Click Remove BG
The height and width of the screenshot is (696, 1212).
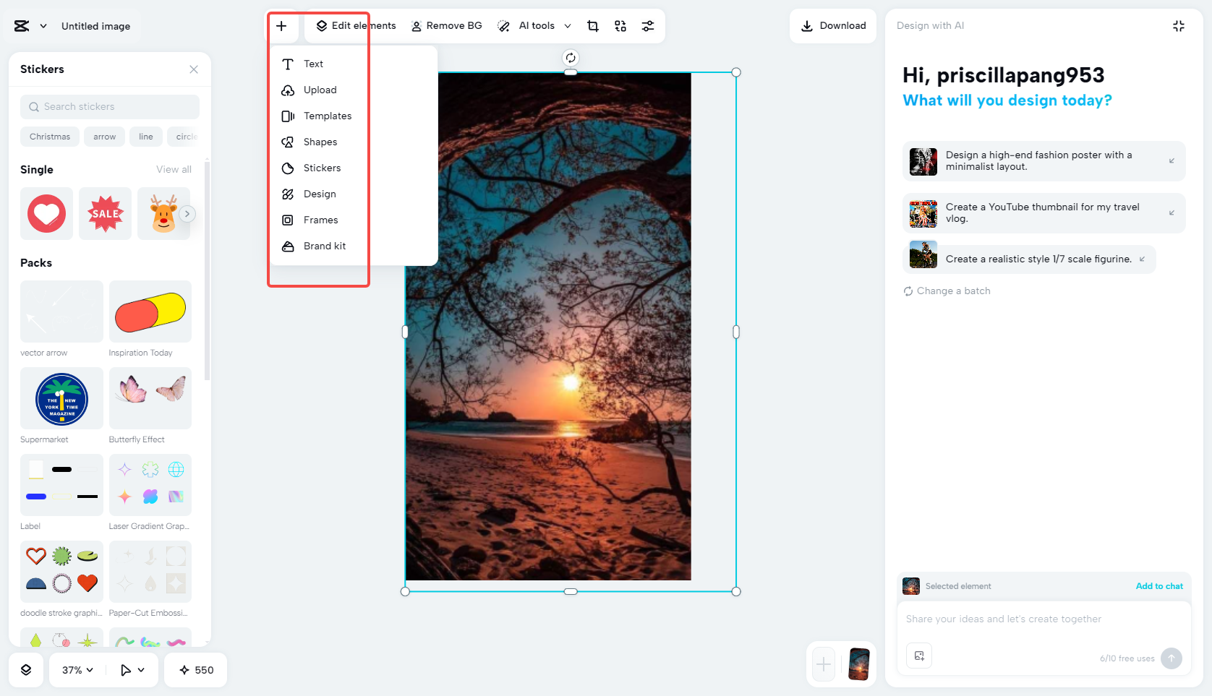446,26
